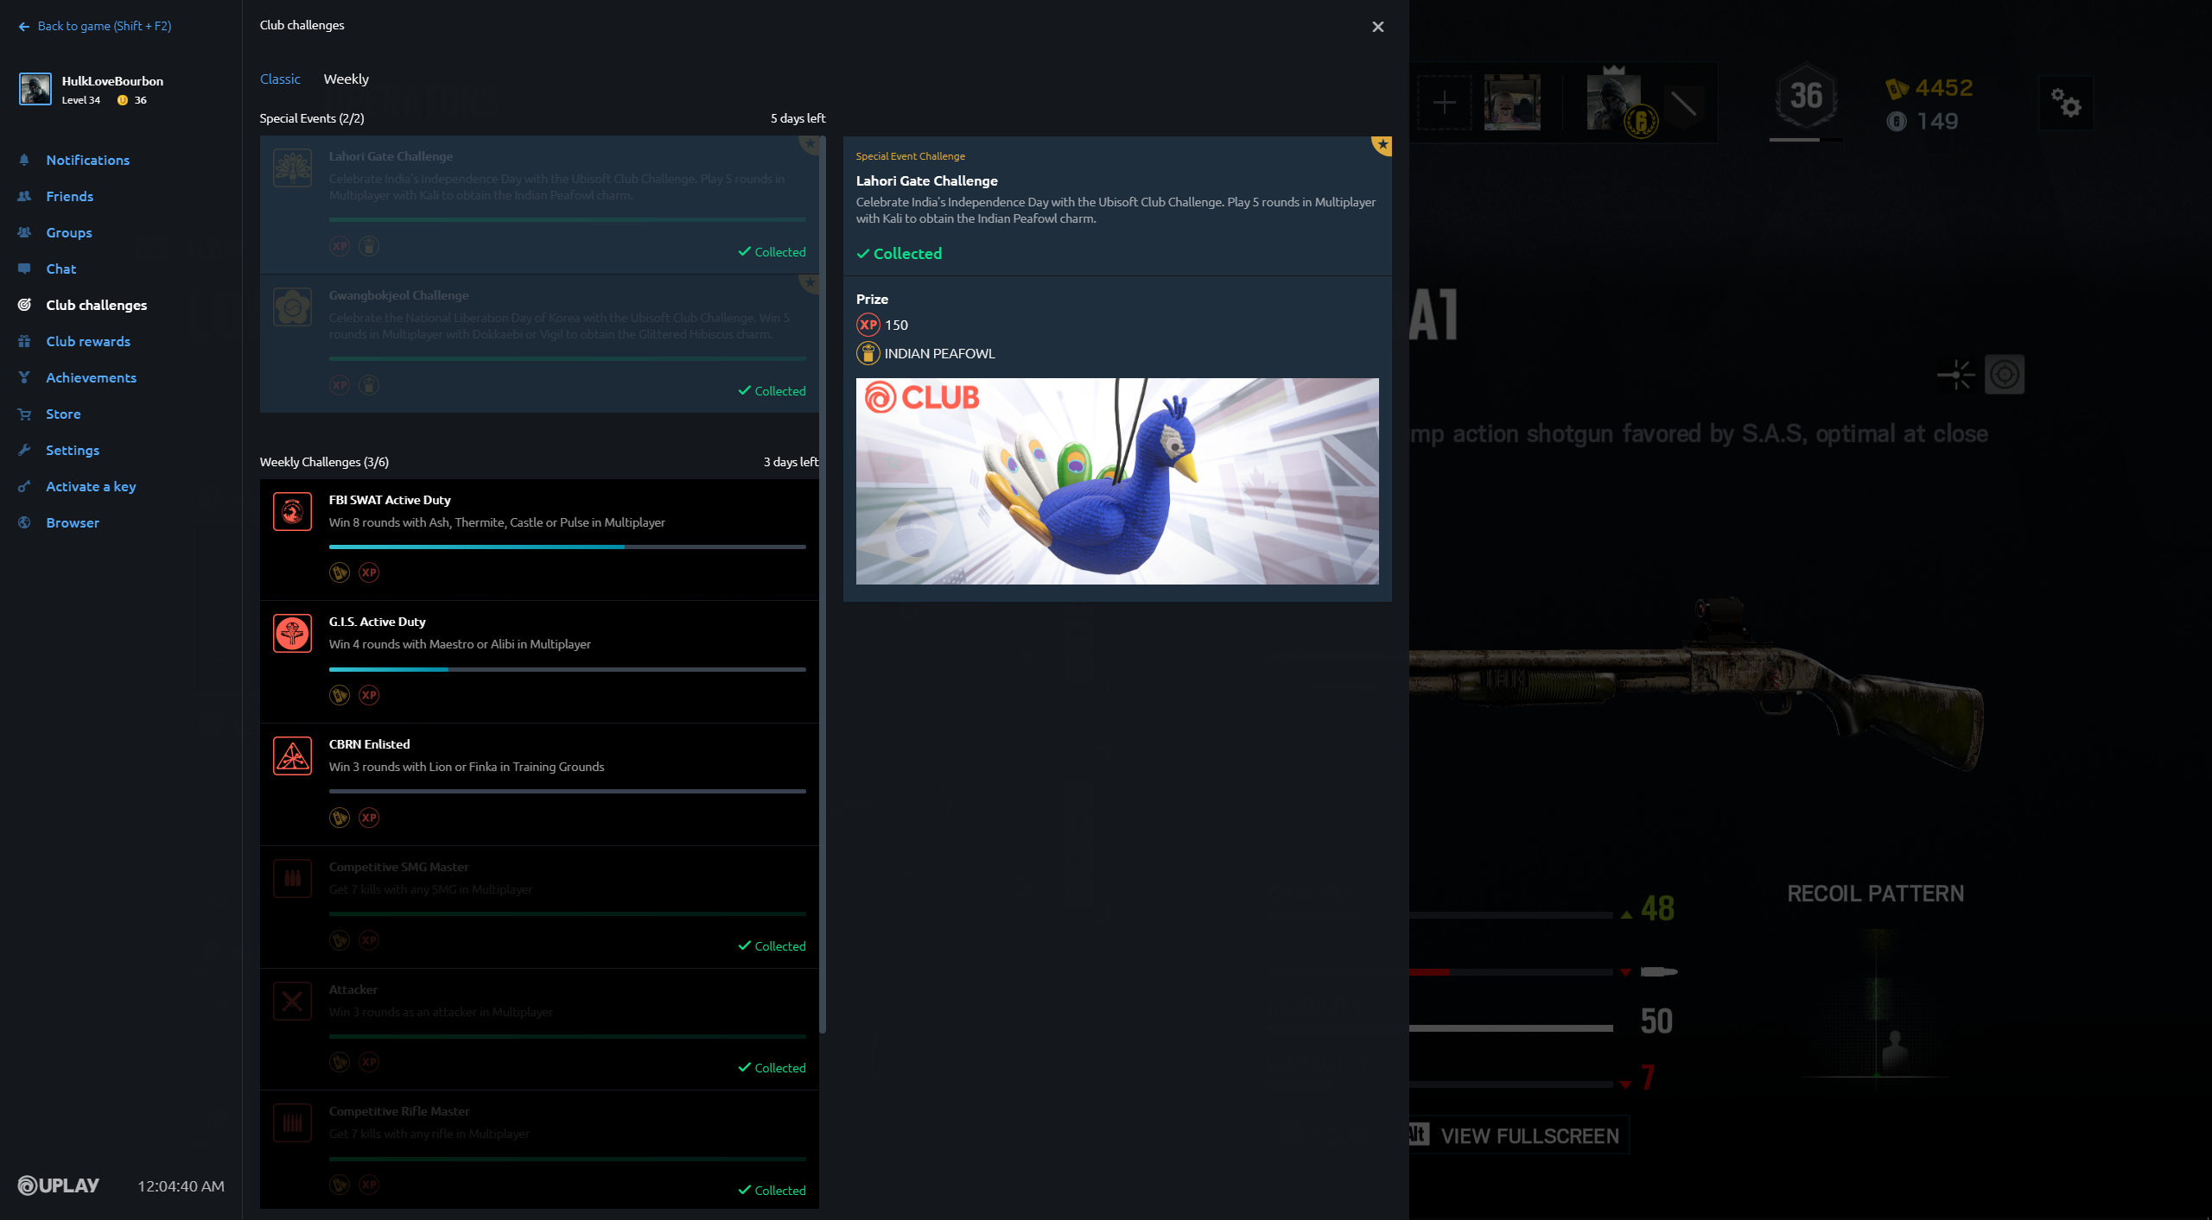Click the 4452 renown currency counter
The image size is (2212, 1220).
(x=1929, y=88)
